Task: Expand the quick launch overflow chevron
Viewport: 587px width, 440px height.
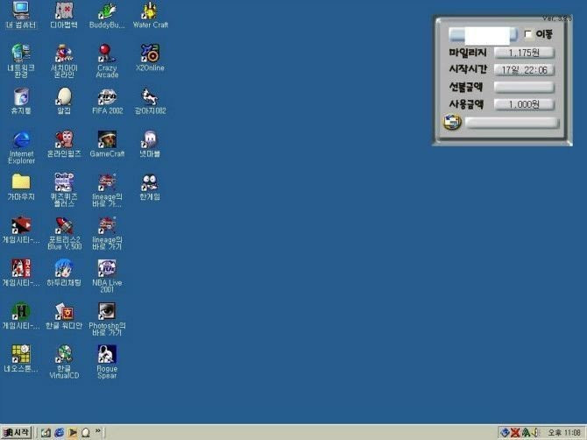Action: pos(98,432)
